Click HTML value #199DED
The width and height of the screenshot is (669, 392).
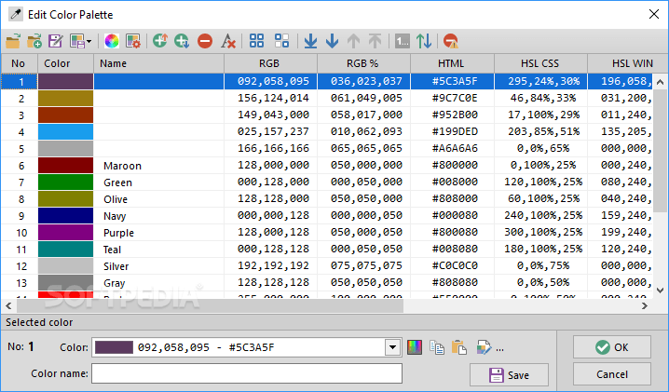455,131
